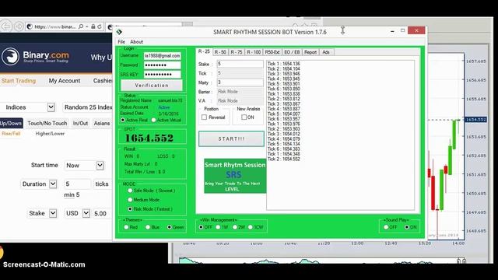Viewport: 498px width, 280px height.
Task: Click the duration value field showing 5
Action: tap(77, 184)
